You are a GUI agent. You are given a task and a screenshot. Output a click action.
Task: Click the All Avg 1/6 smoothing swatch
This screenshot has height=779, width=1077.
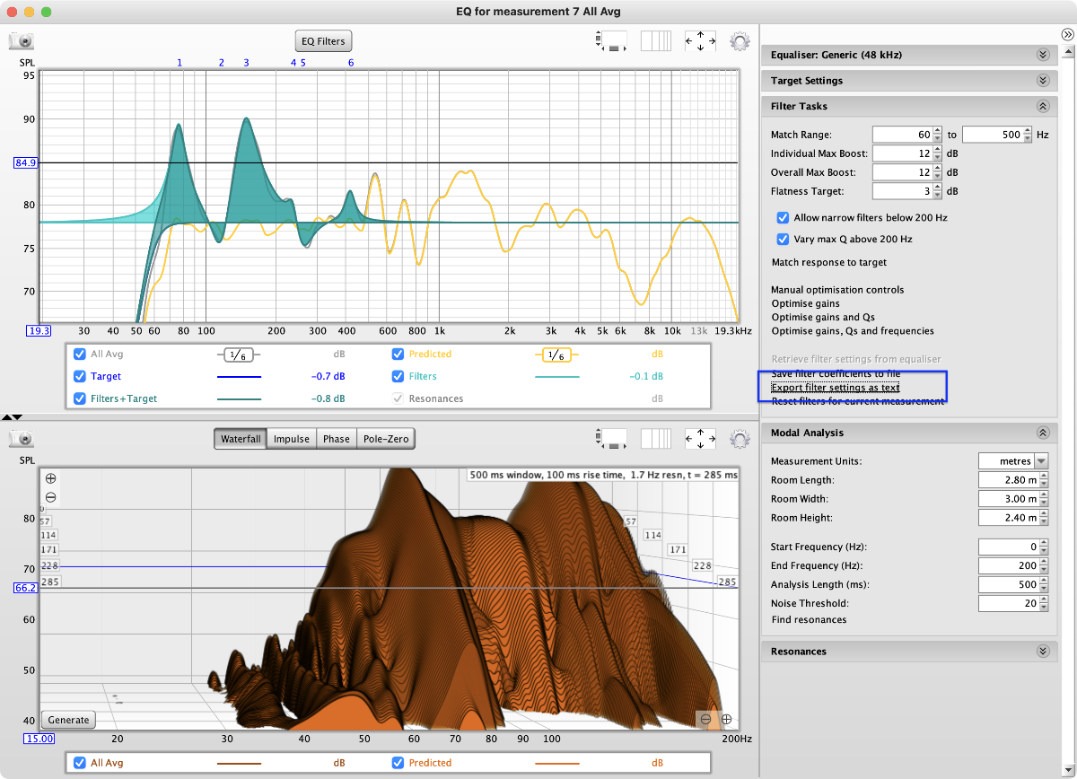239,354
